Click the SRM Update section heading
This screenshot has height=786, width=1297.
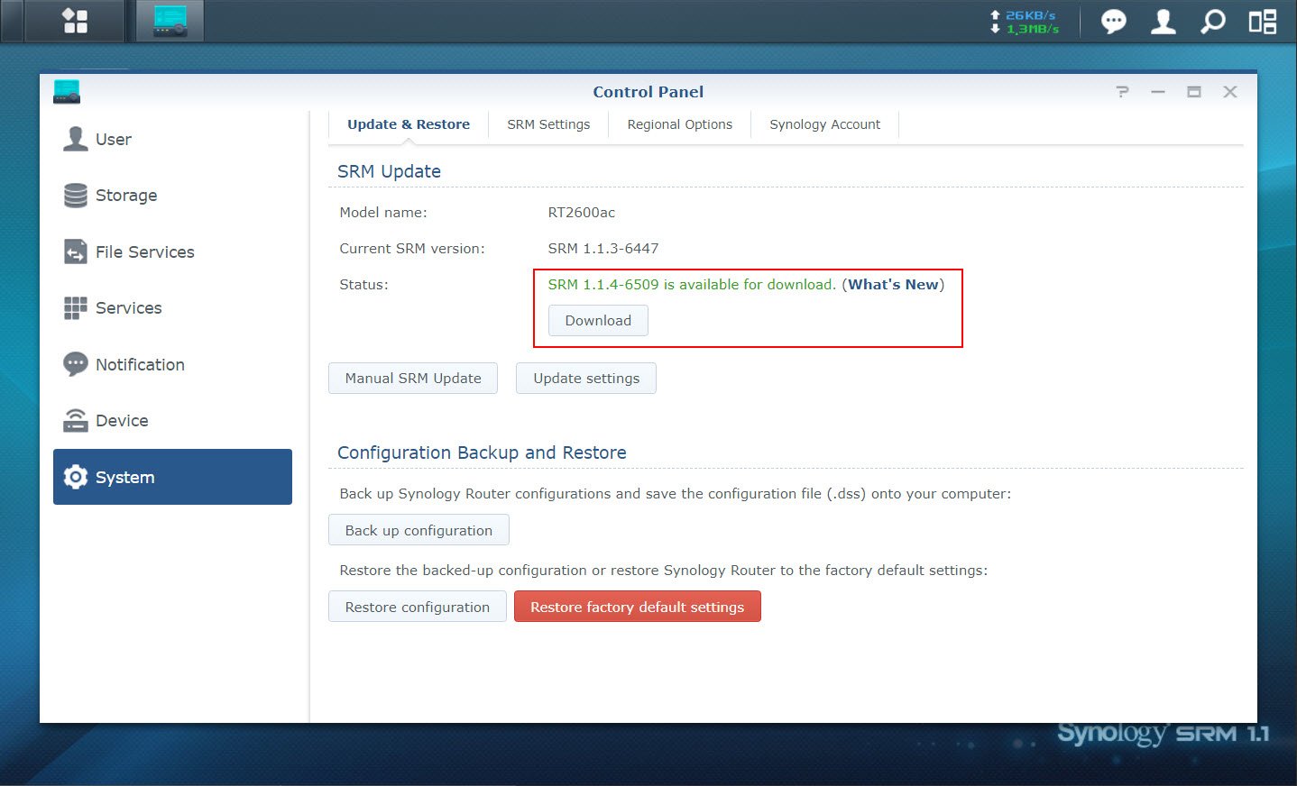389,171
